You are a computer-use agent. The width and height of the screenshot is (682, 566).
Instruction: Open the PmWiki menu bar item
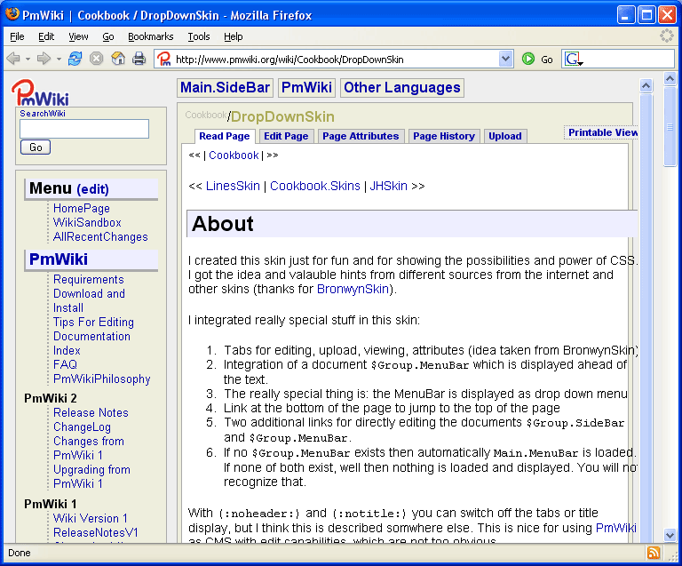tap(306, 87)
